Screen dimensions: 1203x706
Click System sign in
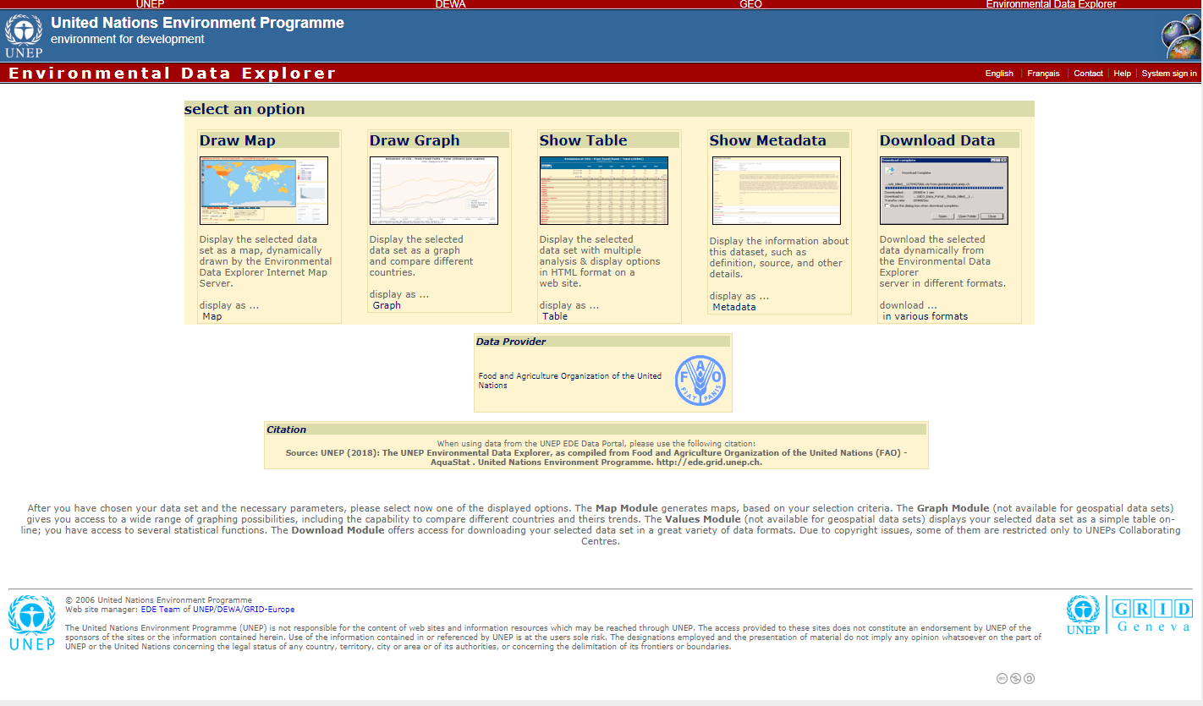(x=1169, y=74)
